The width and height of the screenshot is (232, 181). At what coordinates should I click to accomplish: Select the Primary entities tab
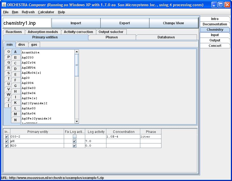(x=45, y=37)
